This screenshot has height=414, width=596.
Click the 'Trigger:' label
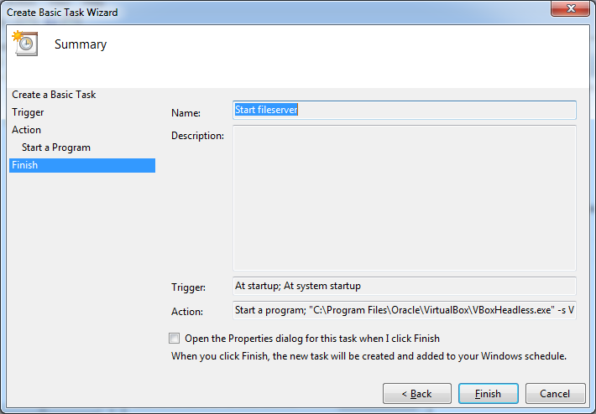188,287
